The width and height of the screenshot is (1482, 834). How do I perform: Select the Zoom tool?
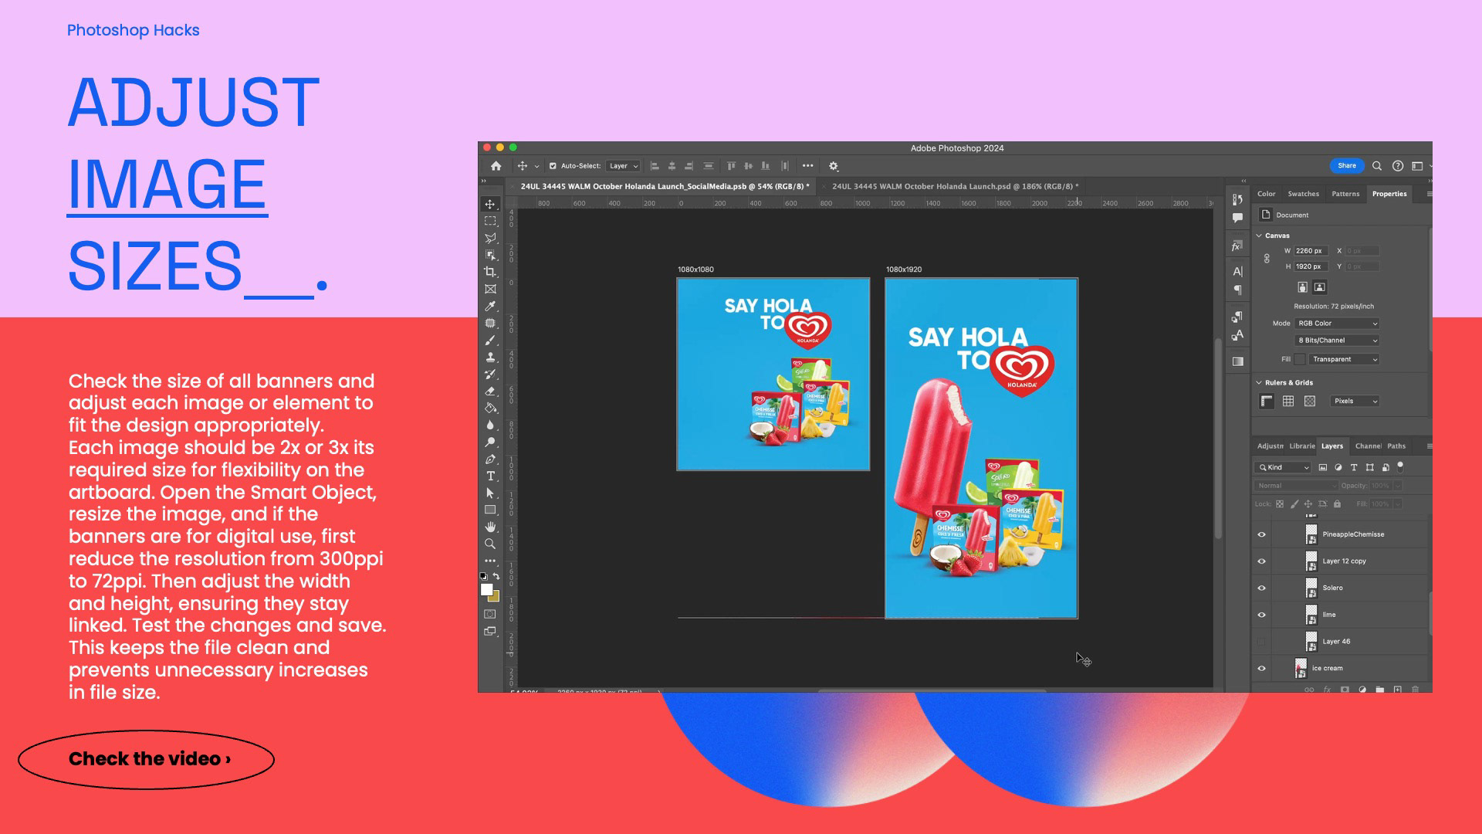point(490,544)
